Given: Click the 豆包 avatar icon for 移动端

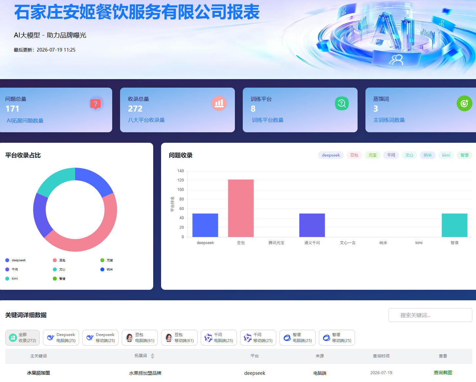Looking at the screenshot, I should click(169, 338).
